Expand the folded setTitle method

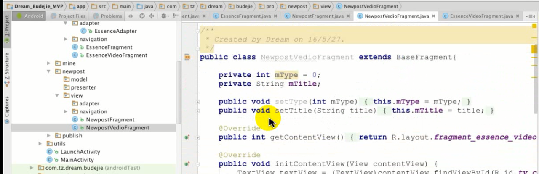click(x=198, y=111)
